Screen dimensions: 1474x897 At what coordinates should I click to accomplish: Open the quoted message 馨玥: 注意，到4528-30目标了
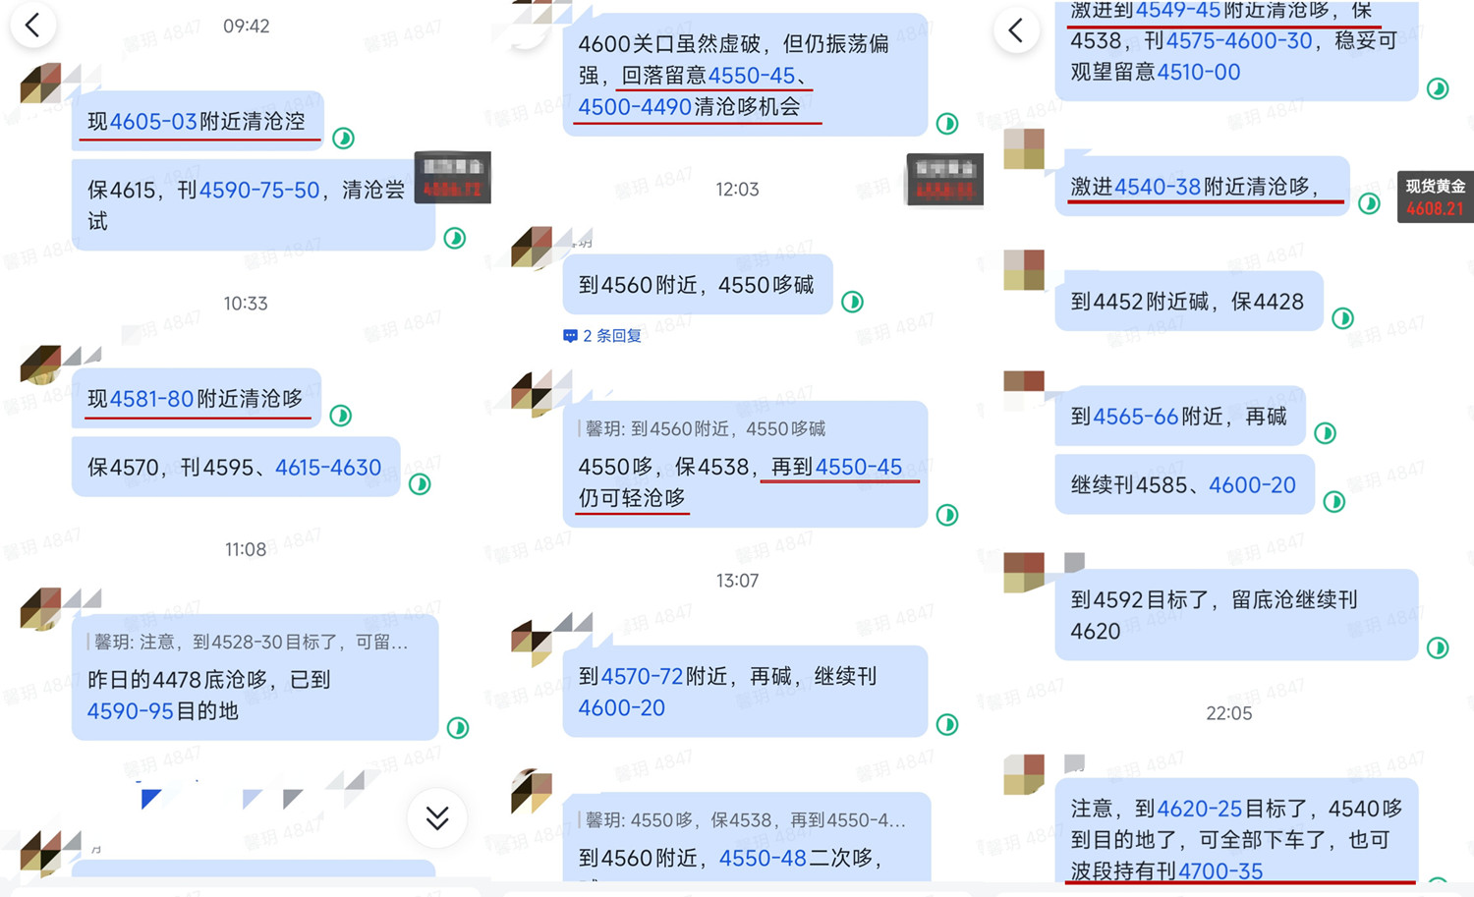click(251, 642)
